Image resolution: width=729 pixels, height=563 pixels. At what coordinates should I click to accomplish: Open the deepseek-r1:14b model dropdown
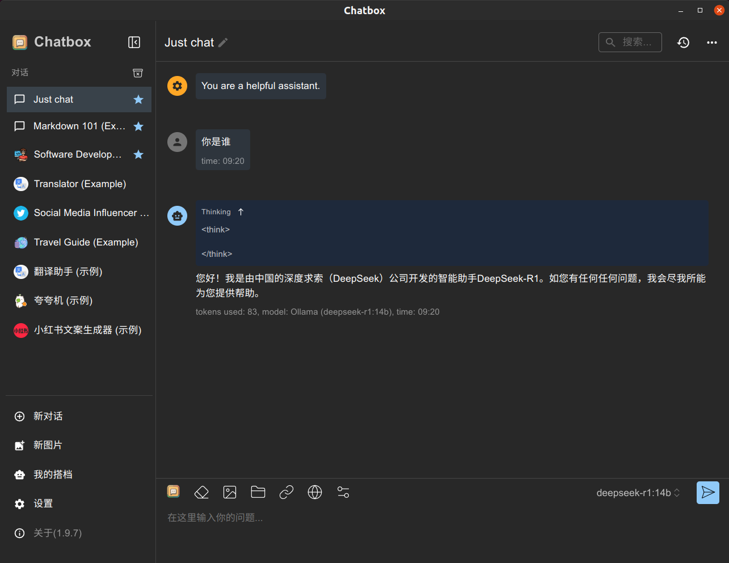pyautogui.click(x=638, y=493)
